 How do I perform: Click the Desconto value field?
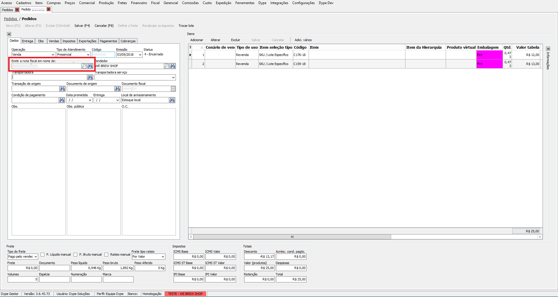259,257
